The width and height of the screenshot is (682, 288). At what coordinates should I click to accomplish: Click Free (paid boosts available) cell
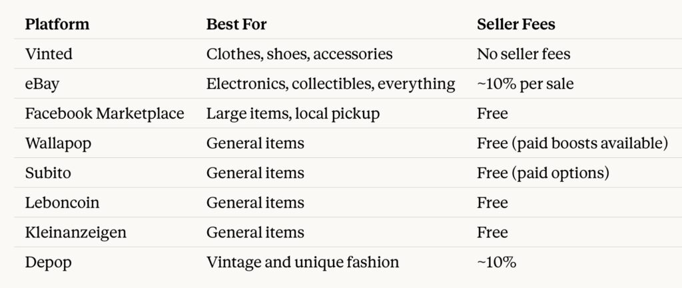click(x=572, y=143)
